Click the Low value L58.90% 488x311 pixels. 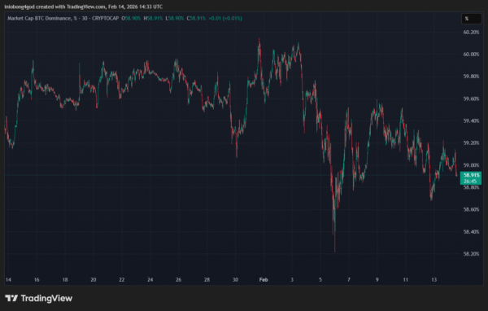(175, 19)
